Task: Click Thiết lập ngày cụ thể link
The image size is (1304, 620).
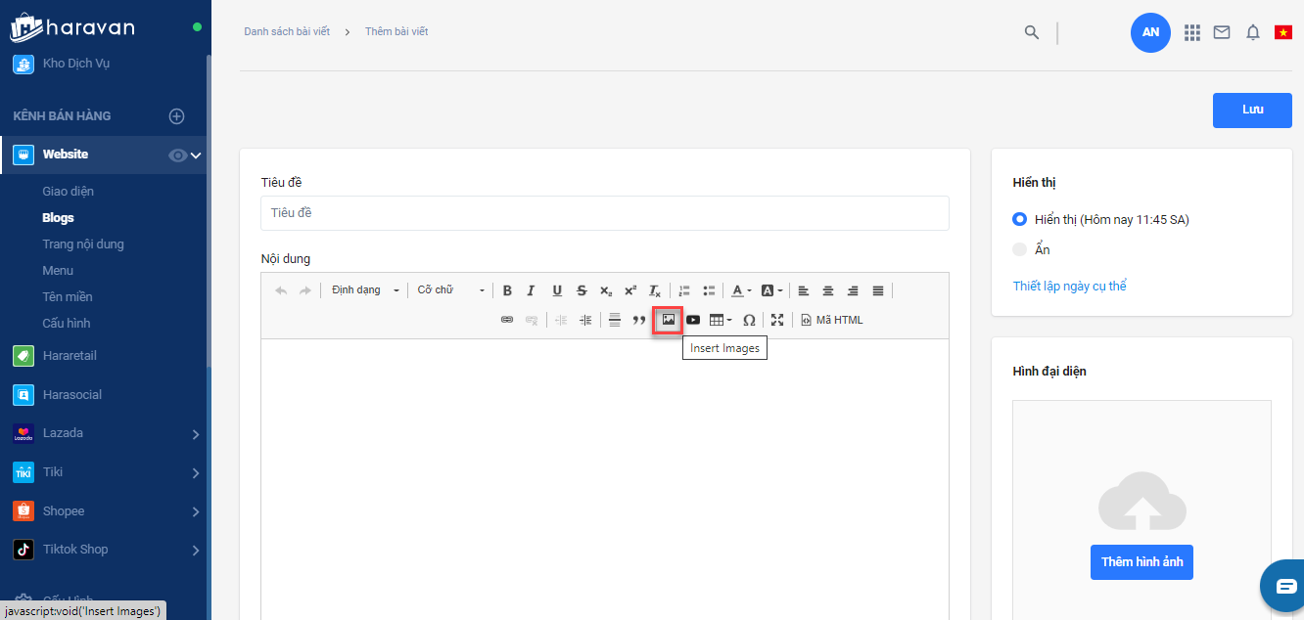Action: [1069, 287]
